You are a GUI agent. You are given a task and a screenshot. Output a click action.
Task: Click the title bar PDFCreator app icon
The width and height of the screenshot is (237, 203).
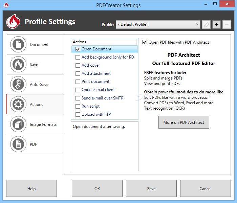point(6,5)
